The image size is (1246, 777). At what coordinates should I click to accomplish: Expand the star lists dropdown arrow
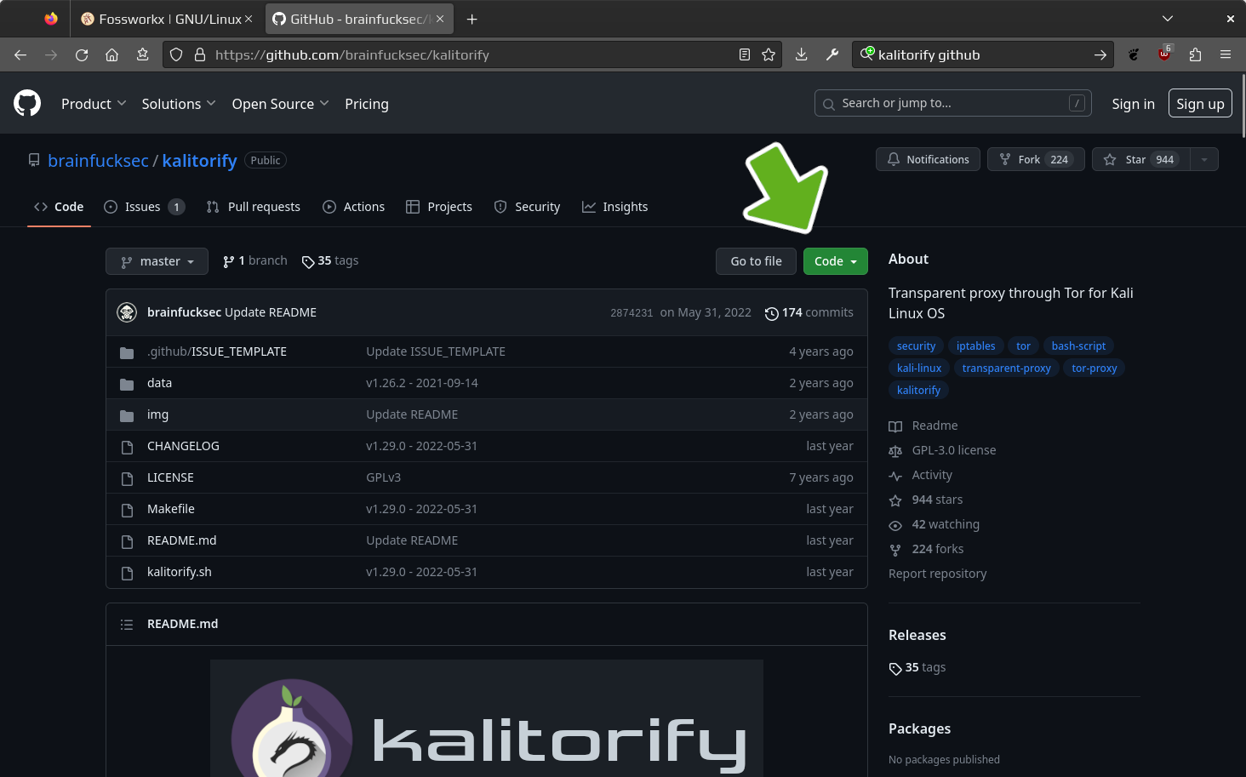pos(1204,159)
